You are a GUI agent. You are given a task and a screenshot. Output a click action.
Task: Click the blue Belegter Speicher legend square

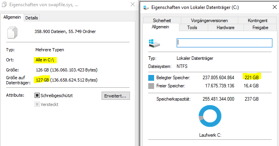pos(151,78)
